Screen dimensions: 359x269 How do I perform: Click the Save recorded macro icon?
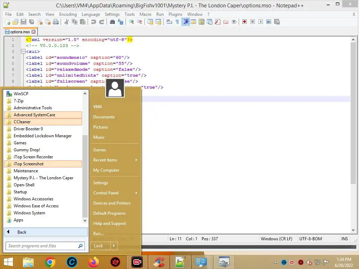click(x=277, y=22)
